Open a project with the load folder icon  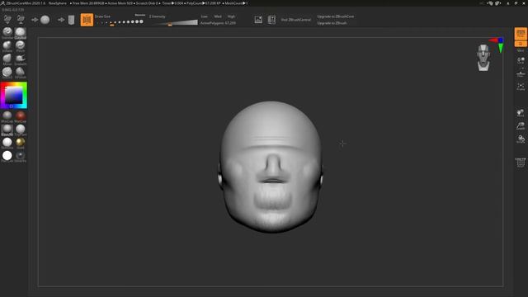pos(7,19)
